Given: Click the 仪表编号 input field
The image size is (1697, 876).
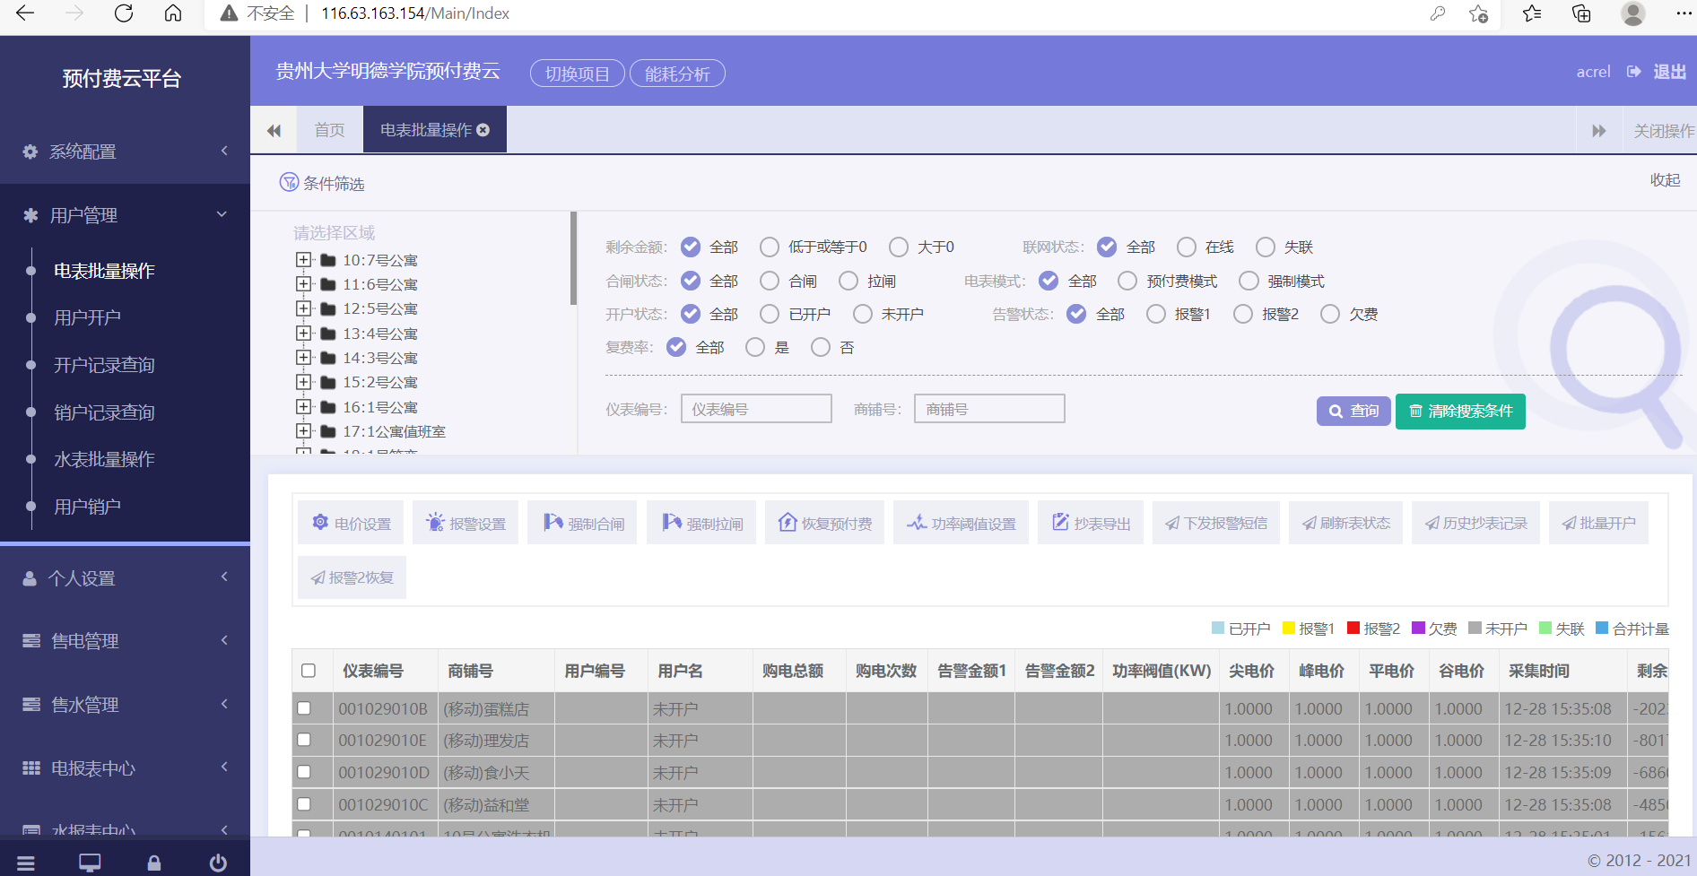Looking at the screenshot, I should pyautogui.click(x=755, y=409).
